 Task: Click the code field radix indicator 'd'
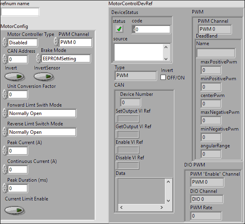(x=134, y=29)
